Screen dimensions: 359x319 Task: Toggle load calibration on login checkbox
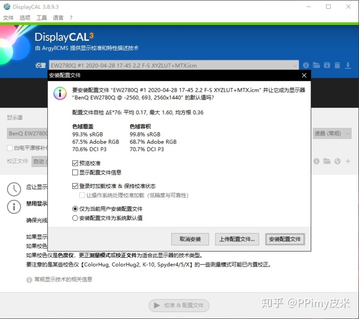75,186
